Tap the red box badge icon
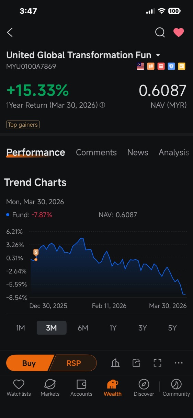193x418 pixels. (x=161, y=66)
